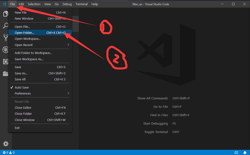
Task: Minimize the Visual Studio Code window
Action: [222, 4]
